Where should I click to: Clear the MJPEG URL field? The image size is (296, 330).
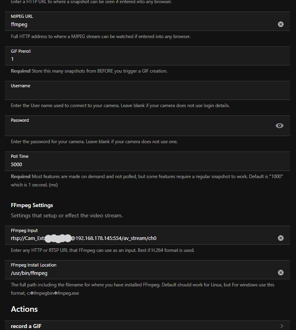[281, 24]
